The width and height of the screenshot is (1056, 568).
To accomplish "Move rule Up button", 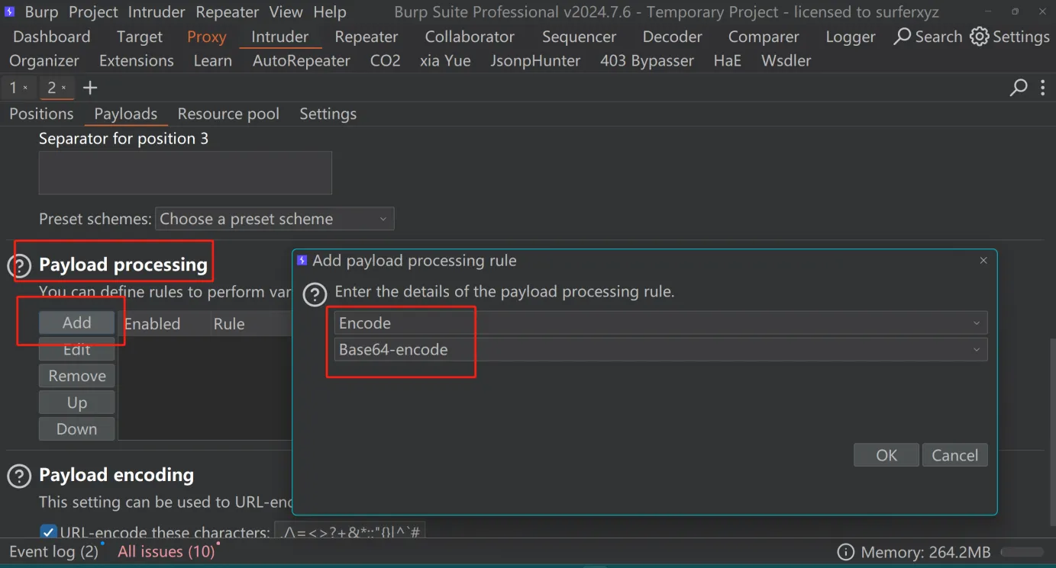I will 77,403.
